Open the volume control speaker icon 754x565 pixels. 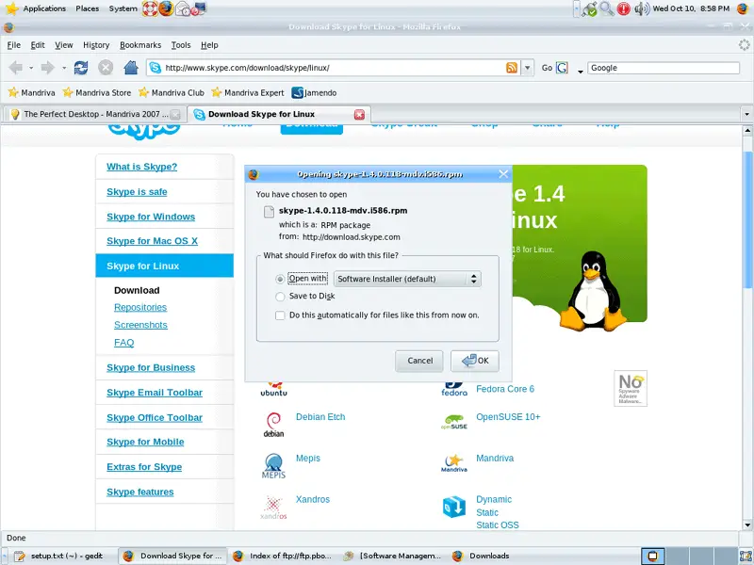tap(642, 8)
